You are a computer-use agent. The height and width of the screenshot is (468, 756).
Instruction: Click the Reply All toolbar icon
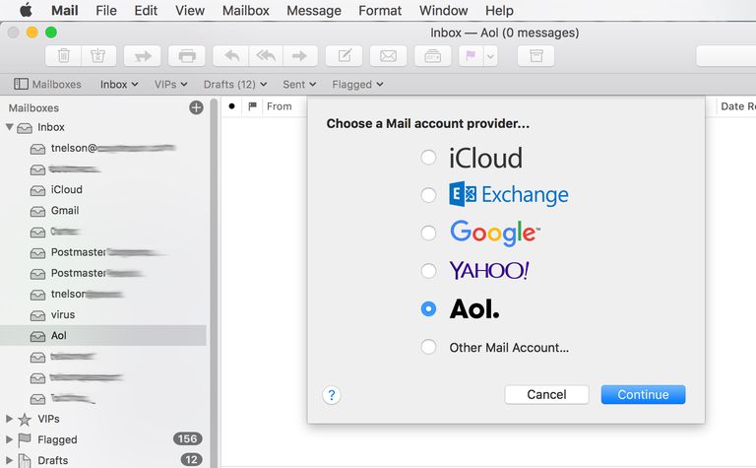266,56
